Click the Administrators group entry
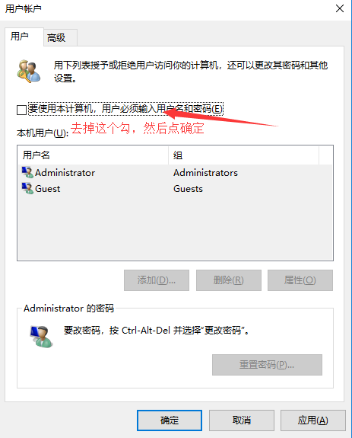The image size is (352, 438). coord(206,173)
